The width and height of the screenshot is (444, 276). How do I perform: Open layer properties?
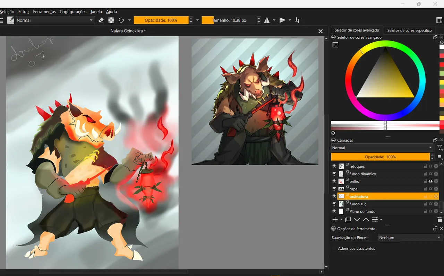tap(375, 220)
